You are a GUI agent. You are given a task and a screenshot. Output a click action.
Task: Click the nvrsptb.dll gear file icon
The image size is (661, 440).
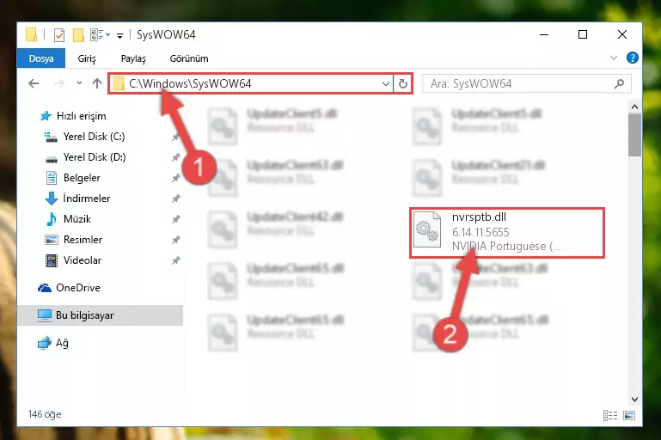426,229
